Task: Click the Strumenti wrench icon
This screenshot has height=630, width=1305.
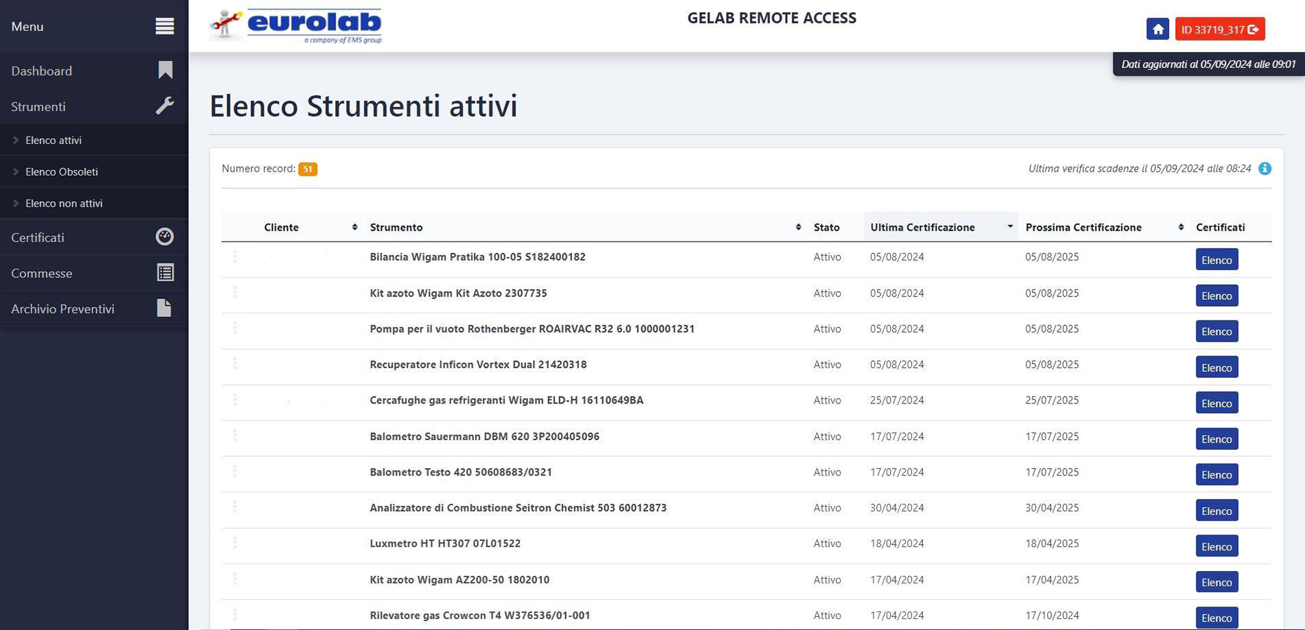Action: (165, 106)
